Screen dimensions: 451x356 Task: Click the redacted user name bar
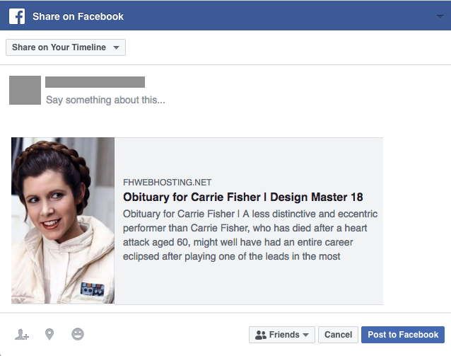(x=95, y=82)
